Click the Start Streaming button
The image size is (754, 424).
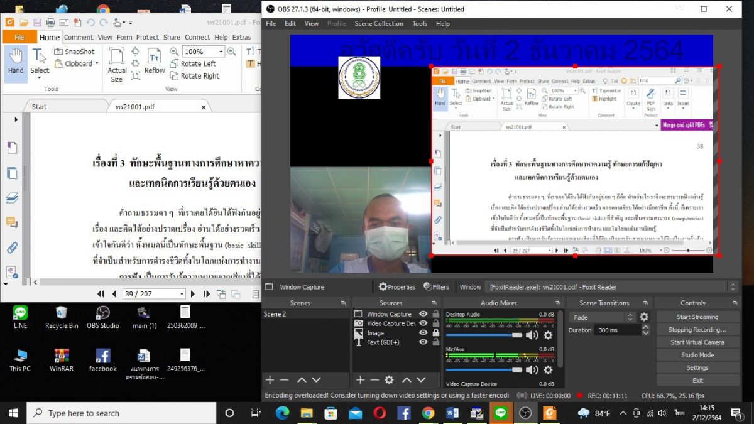tap(697, 317)
